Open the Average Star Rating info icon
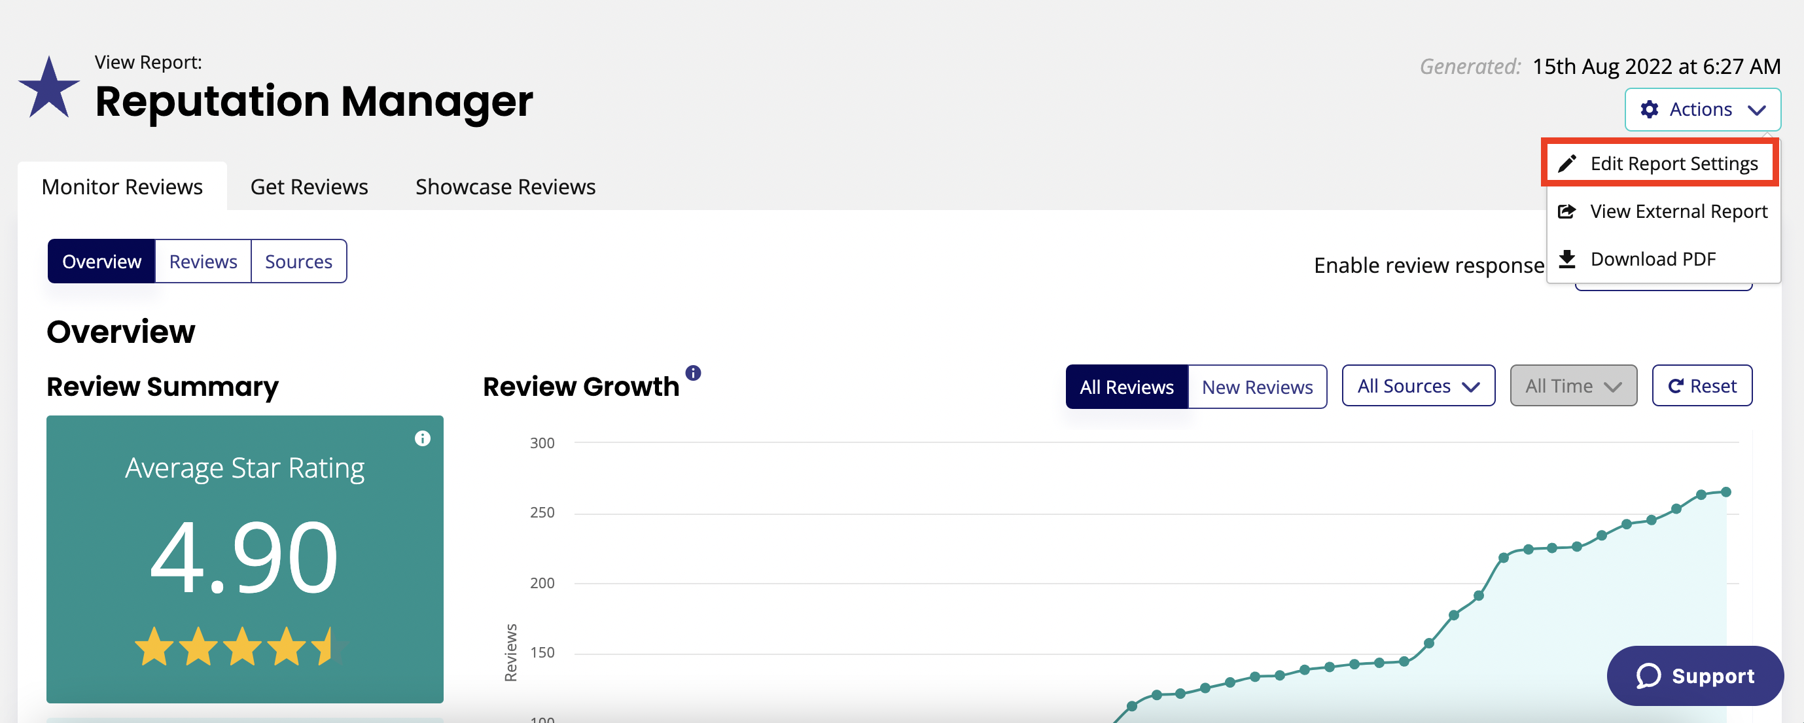The width and height of the screenshot is (1804, 723). coord(422,438)
